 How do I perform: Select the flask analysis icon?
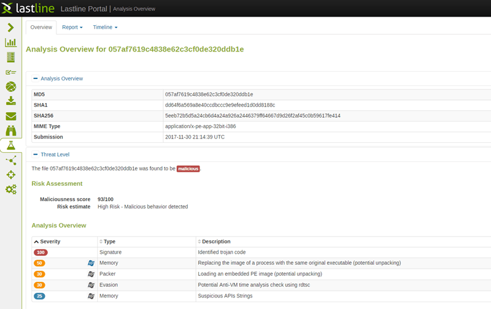(10, 145)
